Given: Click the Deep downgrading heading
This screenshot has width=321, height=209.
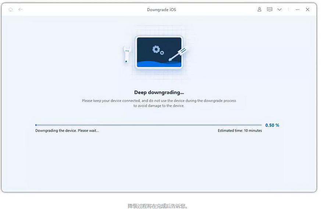Looking at the screenshot, I should 159,92.
